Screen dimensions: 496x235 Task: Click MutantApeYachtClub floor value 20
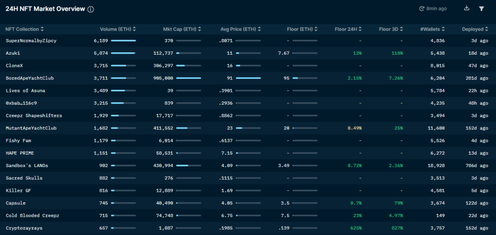point(287,128)
